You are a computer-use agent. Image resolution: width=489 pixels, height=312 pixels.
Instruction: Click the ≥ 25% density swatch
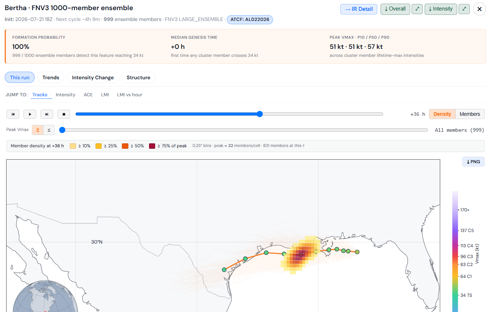pos(98,146)
